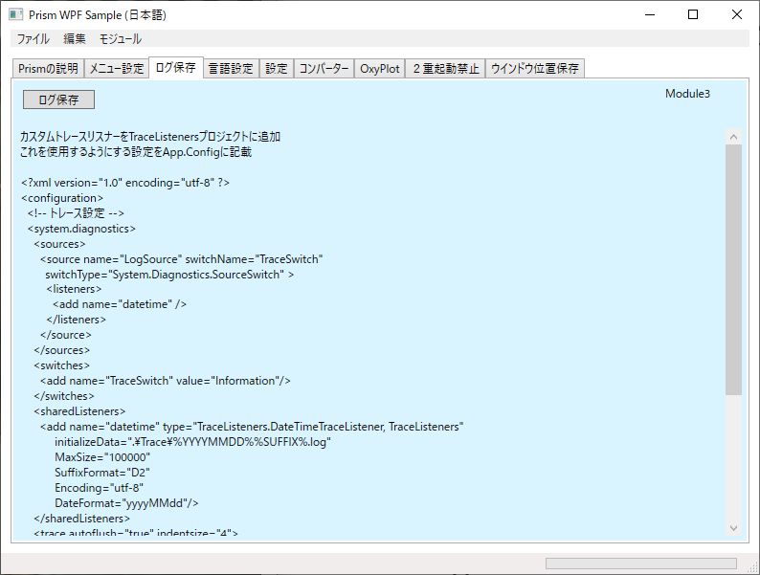
Task: Click the line これを使用するようにする設定をApp.Configに記載
Action: point(136,152)
